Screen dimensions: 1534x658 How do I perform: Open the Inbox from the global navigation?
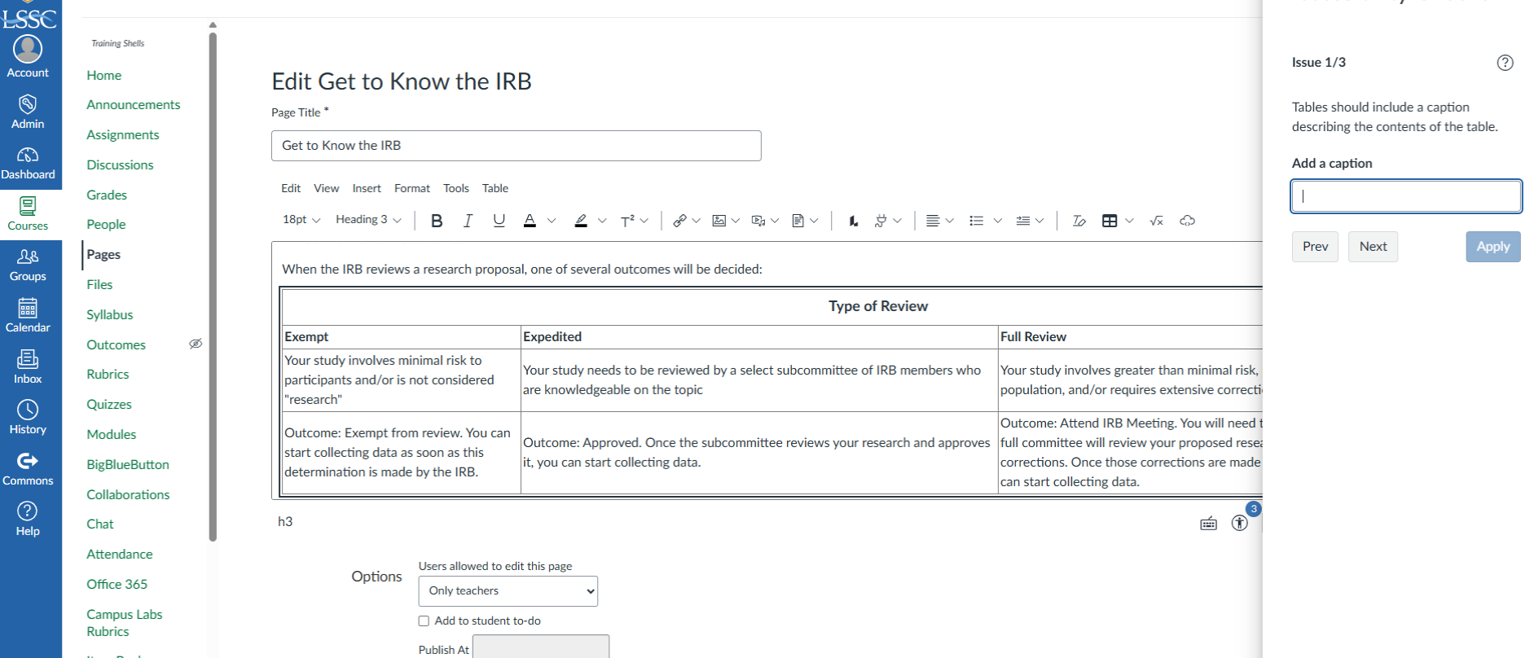tap(28, 366)
